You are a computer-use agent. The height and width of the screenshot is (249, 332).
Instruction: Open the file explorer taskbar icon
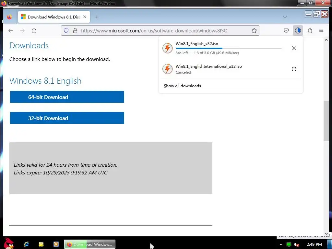click(41, 244)
